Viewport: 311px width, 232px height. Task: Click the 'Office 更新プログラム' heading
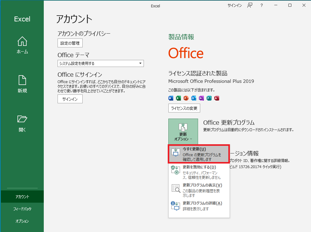[x=229, y=123]
